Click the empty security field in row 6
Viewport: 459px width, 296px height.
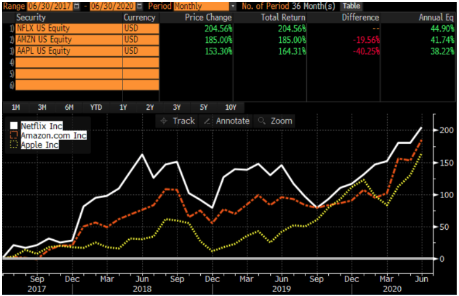tap(69, 85)
